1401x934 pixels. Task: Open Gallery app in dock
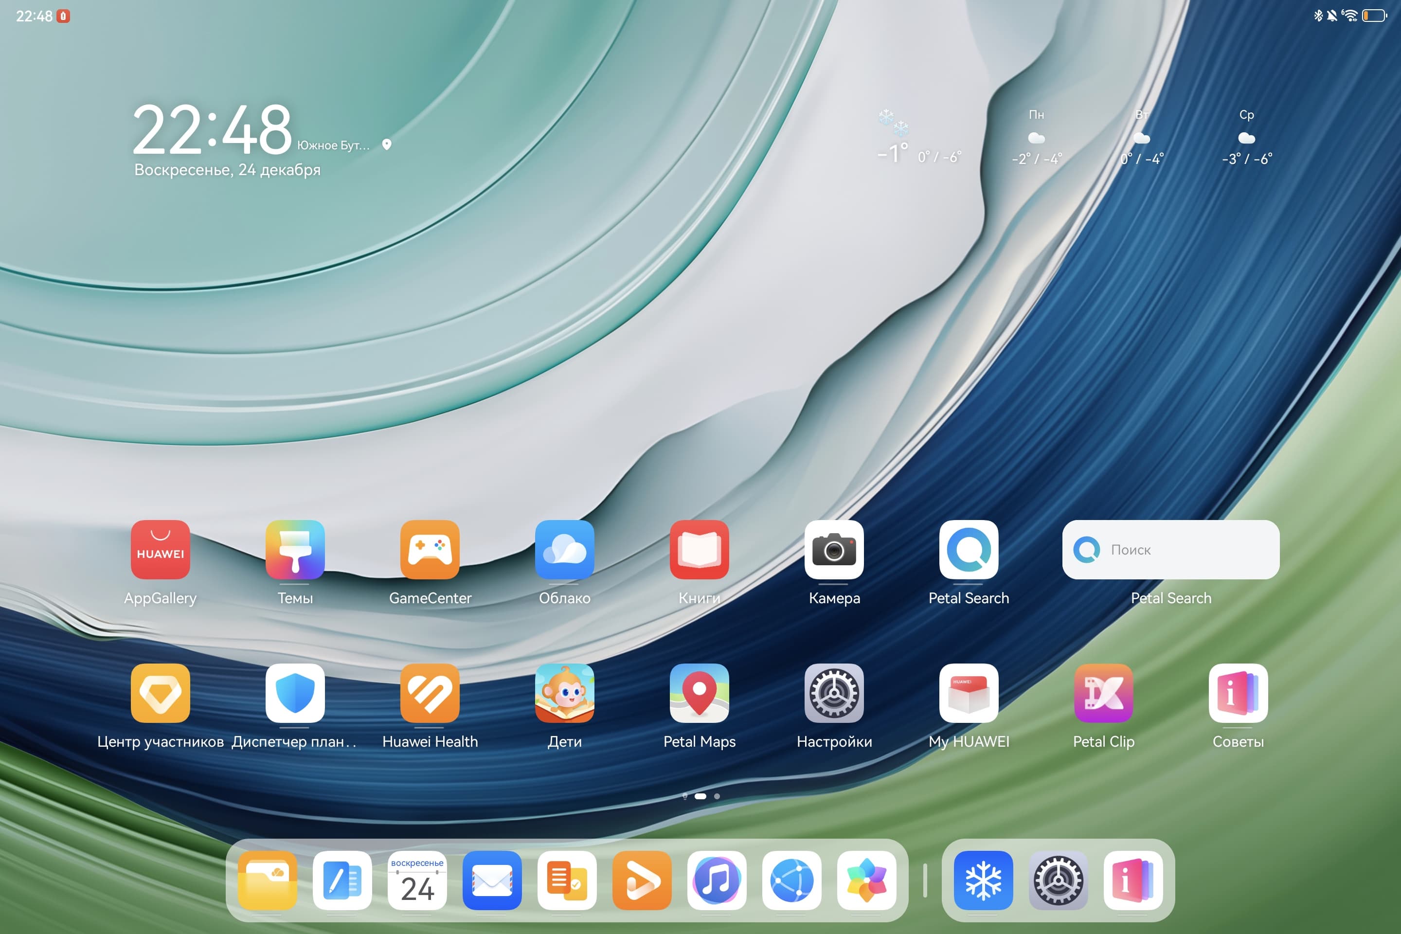[x=866, y=880]
